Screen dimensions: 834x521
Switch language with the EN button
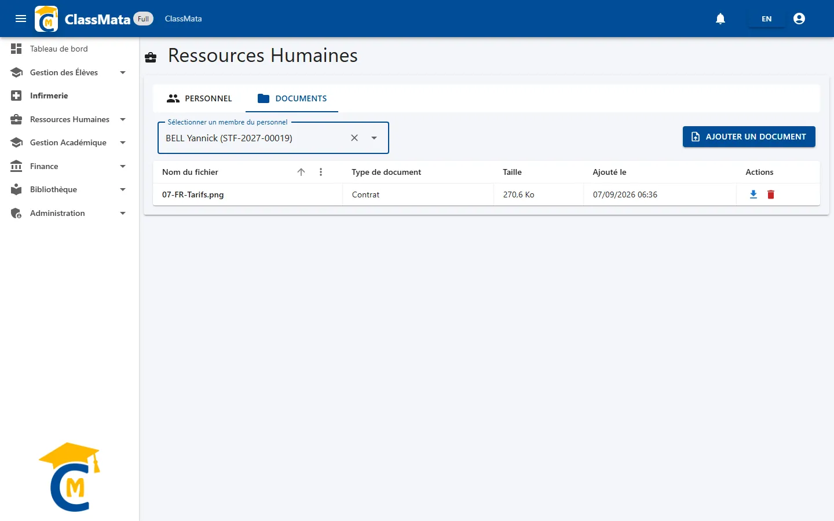[x=766, y=19]
